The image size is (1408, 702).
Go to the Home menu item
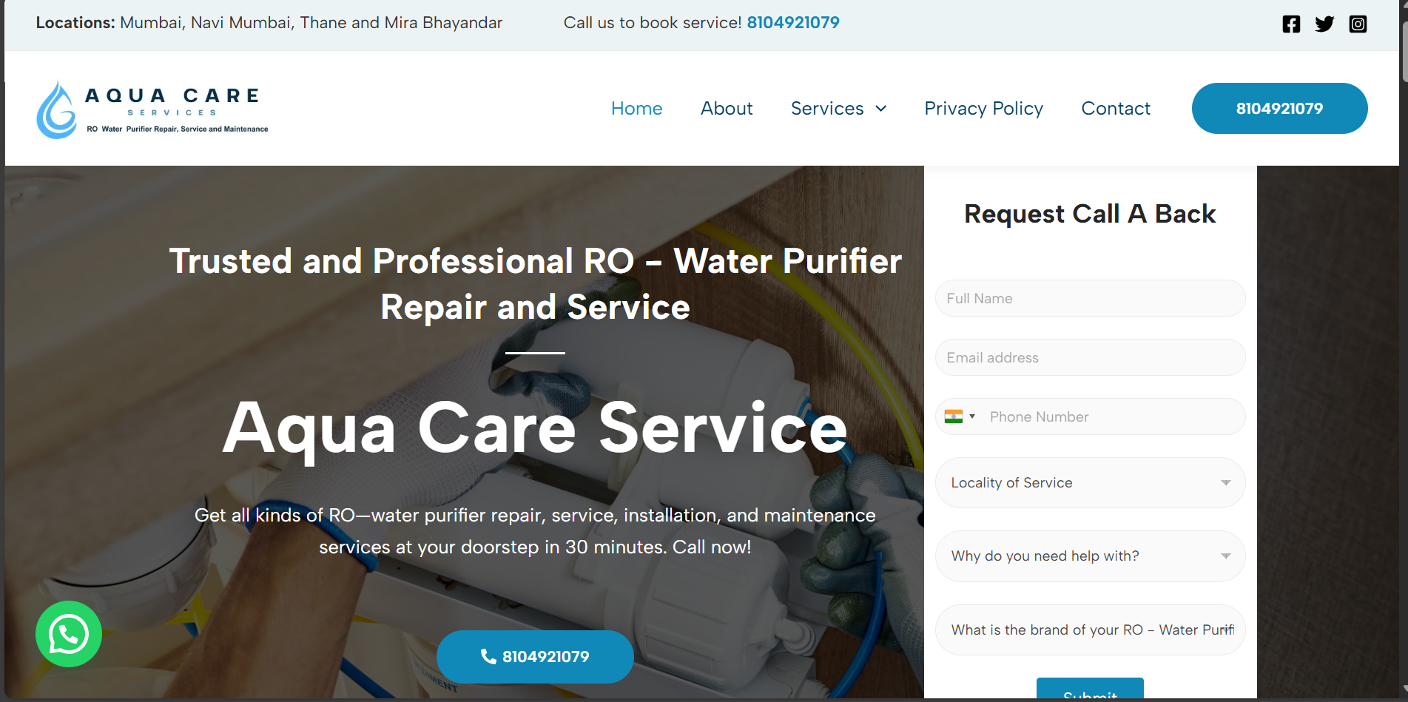point(636,109)
